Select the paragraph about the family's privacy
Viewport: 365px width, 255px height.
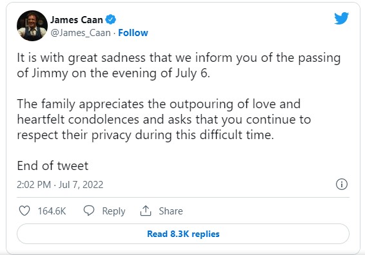point(164,119)
